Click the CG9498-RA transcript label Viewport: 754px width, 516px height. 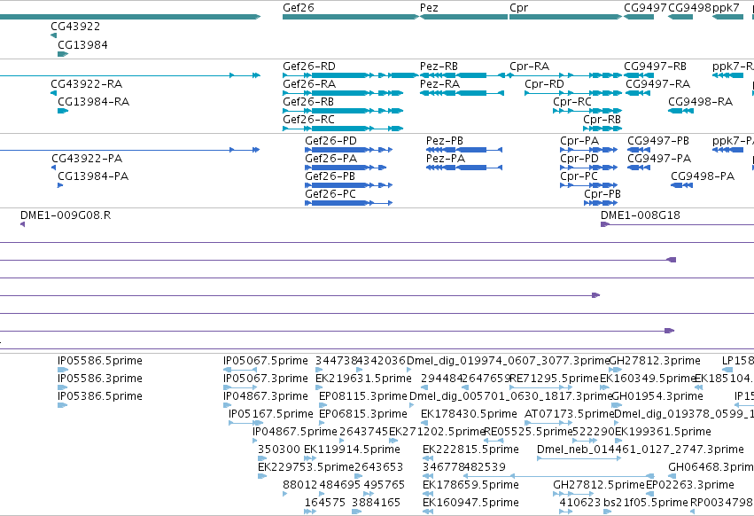[x=700, y=102]
